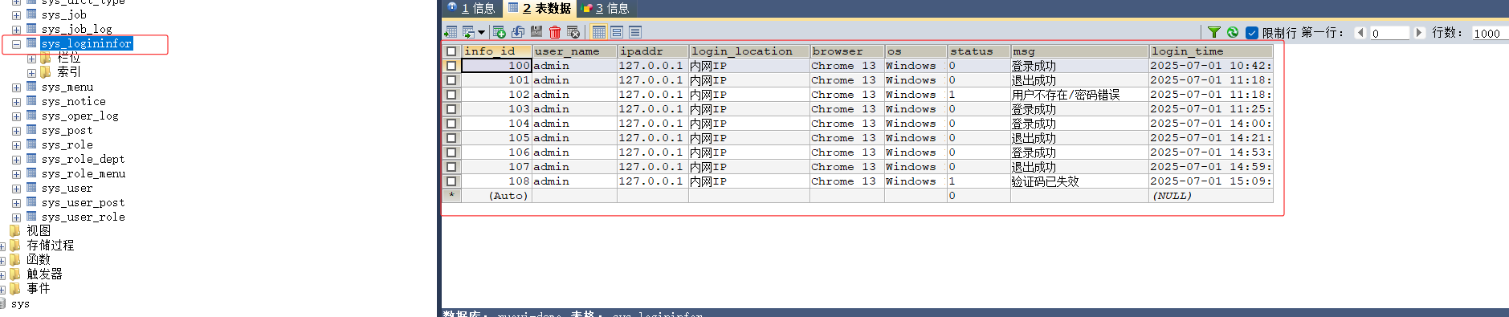Expand the sys_user table node
This screenshot has width=1509, height=317.
click(x=16, y=189)
